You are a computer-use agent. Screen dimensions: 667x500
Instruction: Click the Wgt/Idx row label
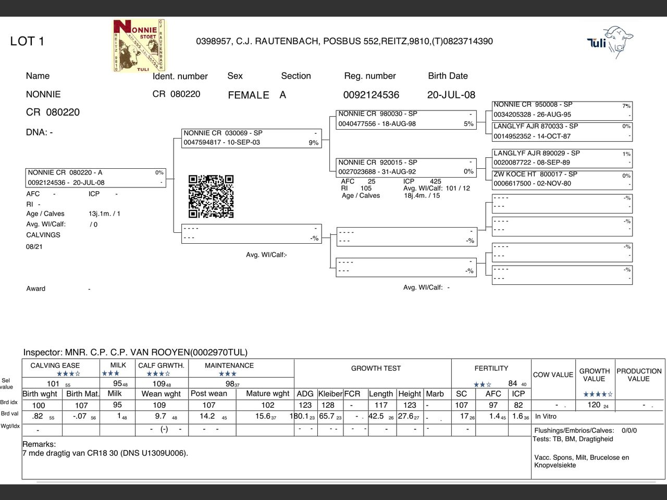tap(10, 426)
